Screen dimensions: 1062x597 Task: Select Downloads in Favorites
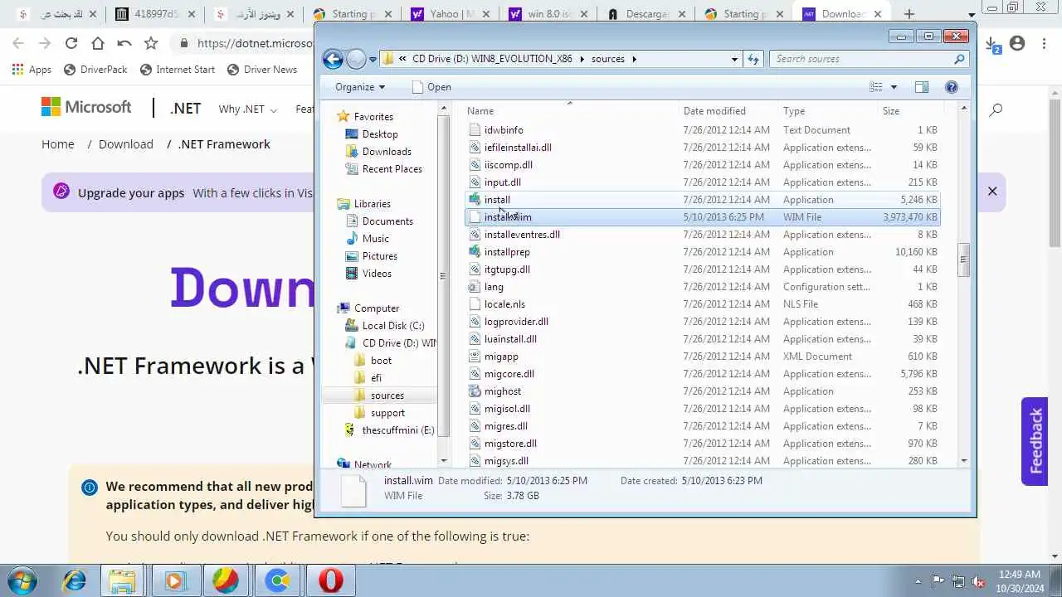coord(387,152)
